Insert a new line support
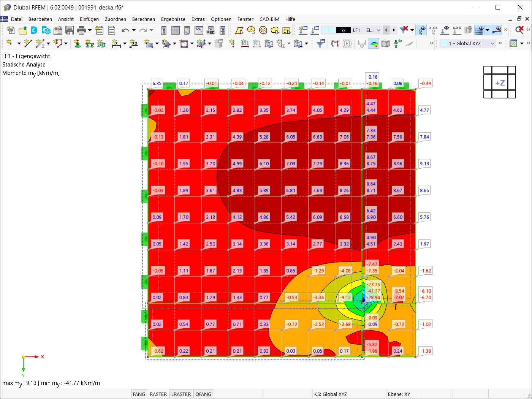Screen dimensions: 532x399 click(89, 43)
